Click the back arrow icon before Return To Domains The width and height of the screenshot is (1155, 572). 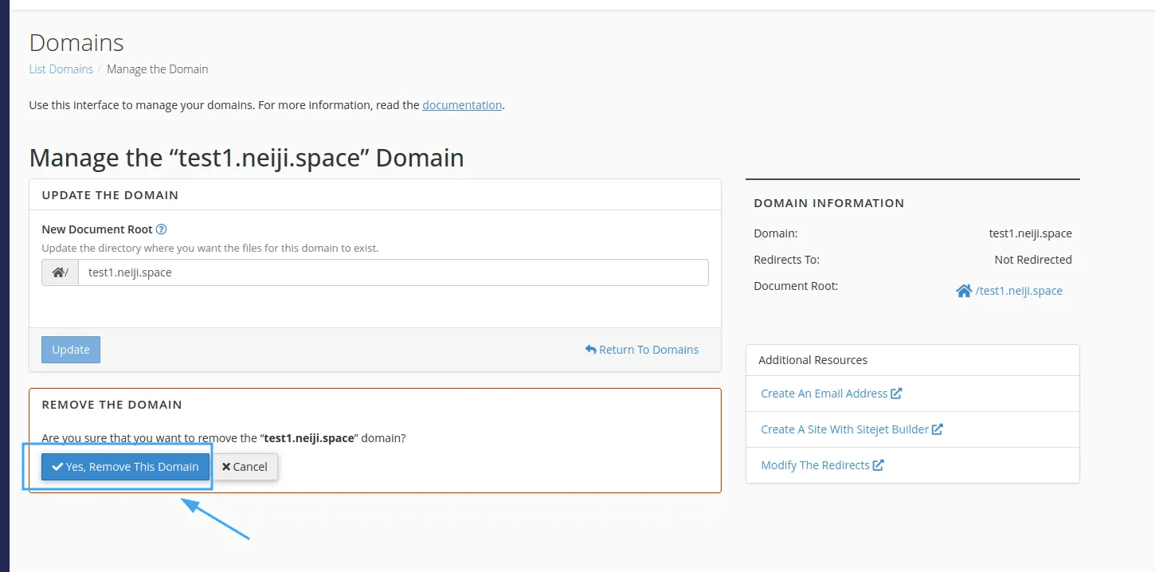589,349
